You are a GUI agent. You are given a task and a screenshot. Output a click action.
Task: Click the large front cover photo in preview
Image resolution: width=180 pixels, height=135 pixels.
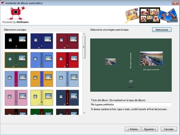click(151, 59)
